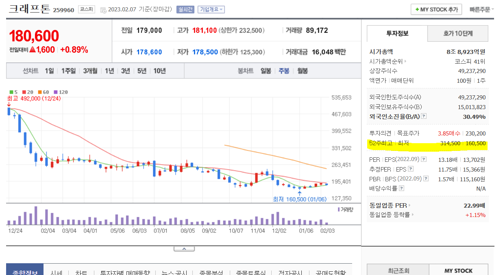Viewport: 503px width, 275px height.
Task: Click the 크래프톤 stock name heading
Action: (x=29, y=9)
